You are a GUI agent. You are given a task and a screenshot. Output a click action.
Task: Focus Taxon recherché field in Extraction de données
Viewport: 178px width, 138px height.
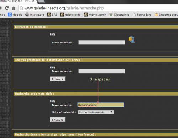pos(102,42)
